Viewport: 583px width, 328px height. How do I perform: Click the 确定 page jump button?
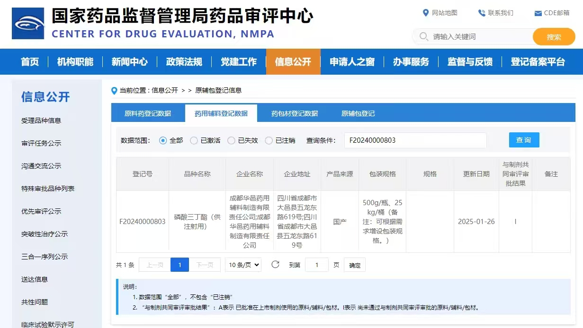(355, 265)
